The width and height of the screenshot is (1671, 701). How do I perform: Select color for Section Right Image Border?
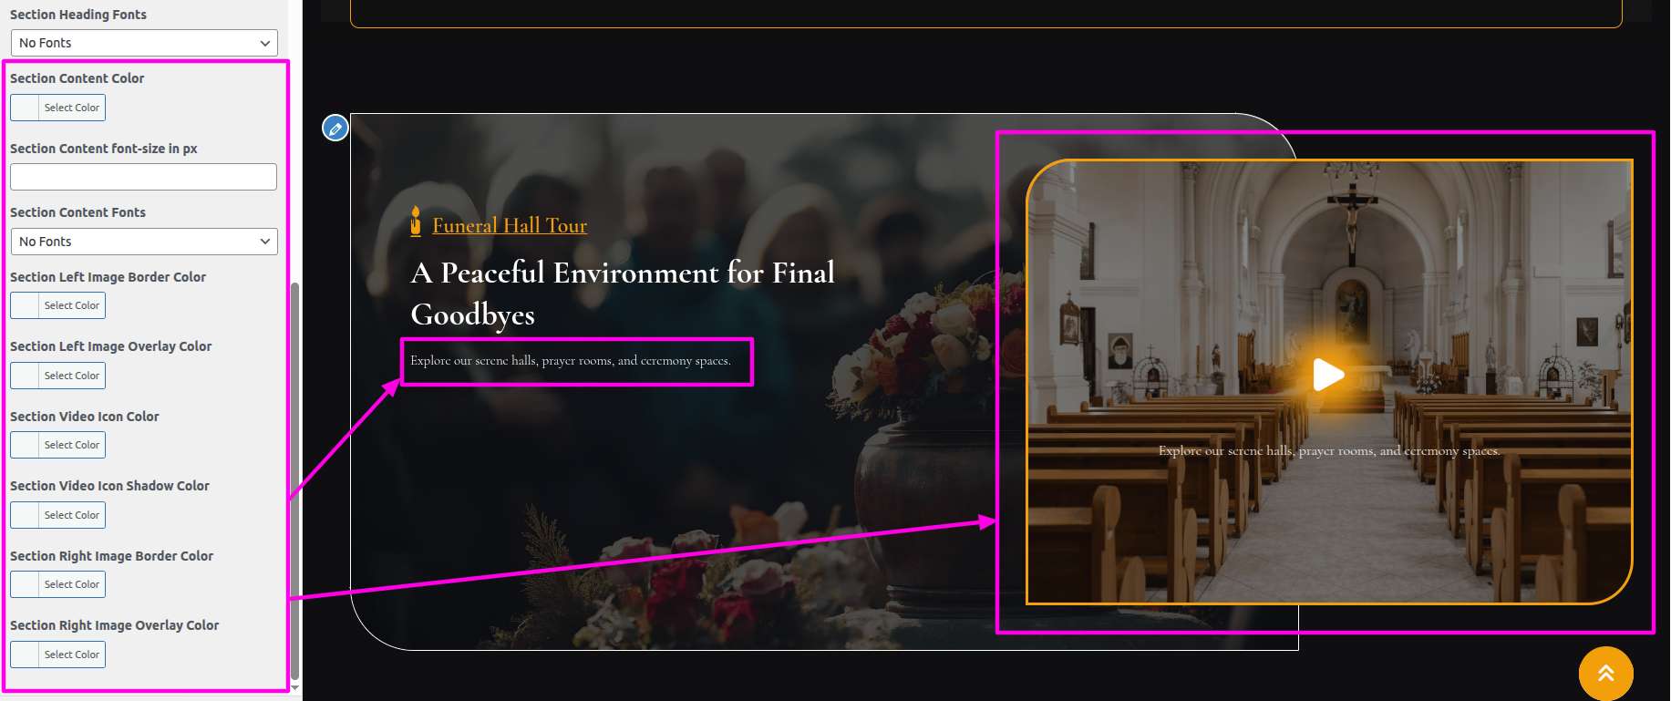click(x=58, y=584)
